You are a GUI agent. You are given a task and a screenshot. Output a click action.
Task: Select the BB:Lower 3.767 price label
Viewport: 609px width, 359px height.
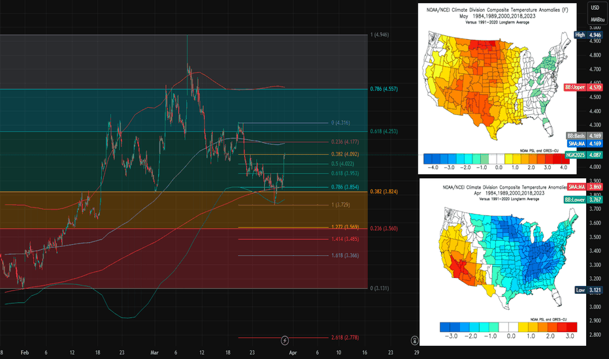click(583, 200)
